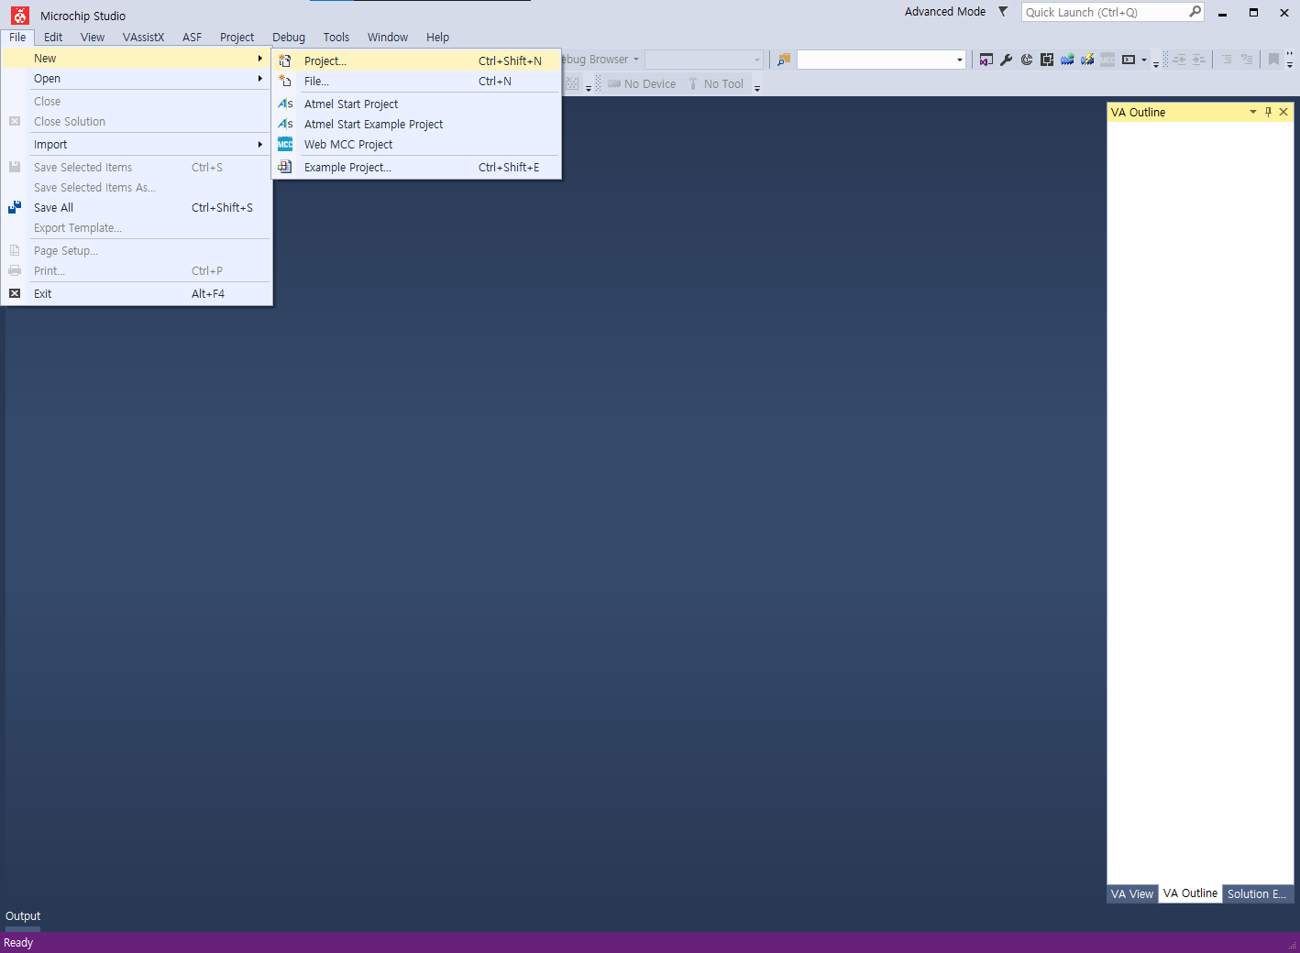Viewport: 1300px width, 953px height.
Task: Click the circular gauge toolbar icon
Action: (1027, 60)
